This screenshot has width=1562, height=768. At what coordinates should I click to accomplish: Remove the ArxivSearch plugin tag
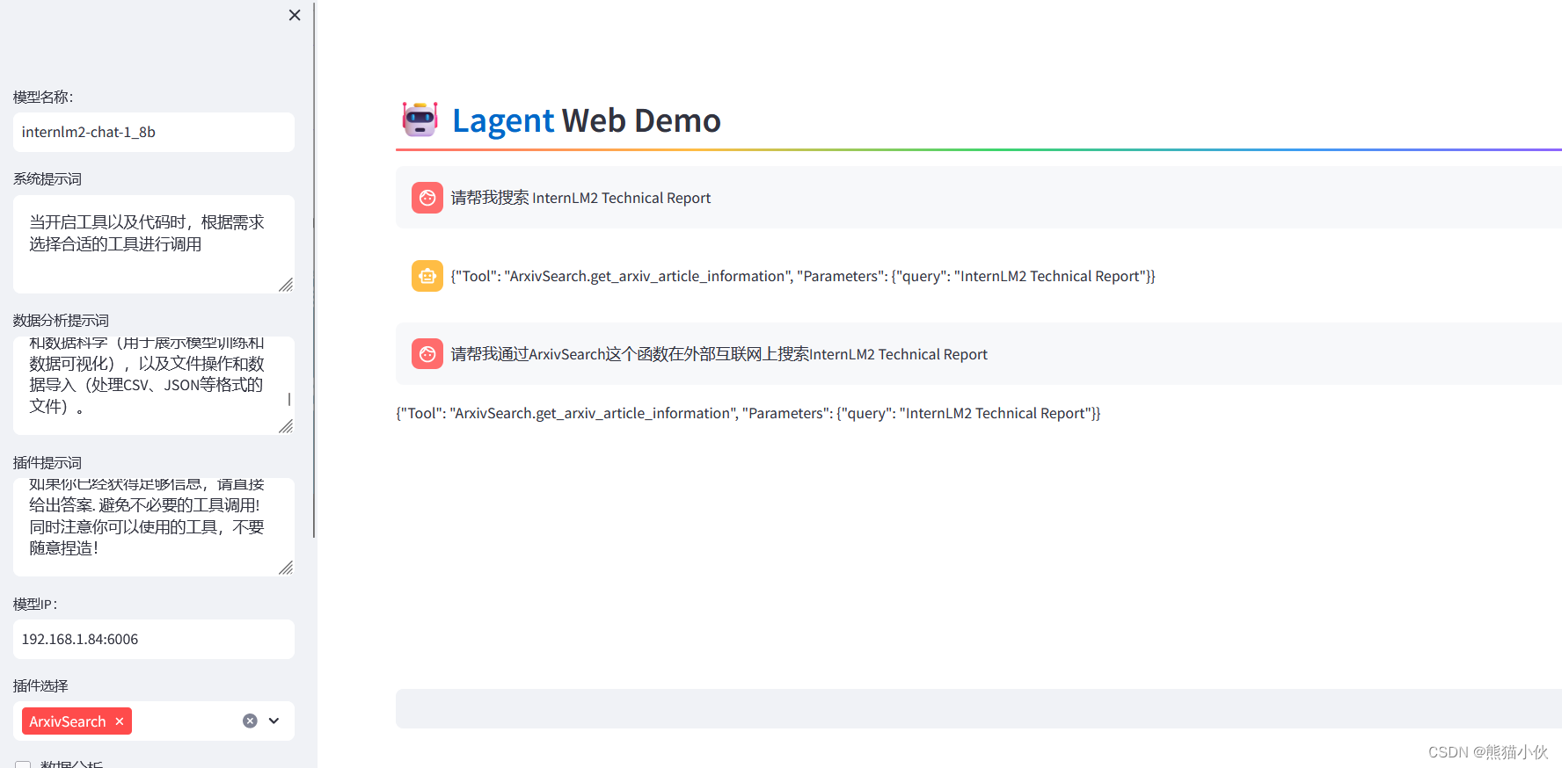click(x=120, y=721)
